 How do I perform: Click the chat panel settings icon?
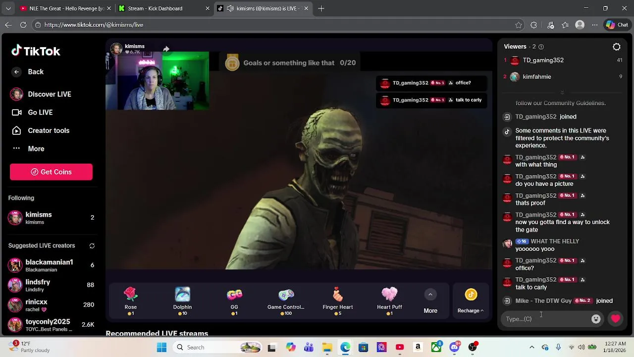click(617, 47)
